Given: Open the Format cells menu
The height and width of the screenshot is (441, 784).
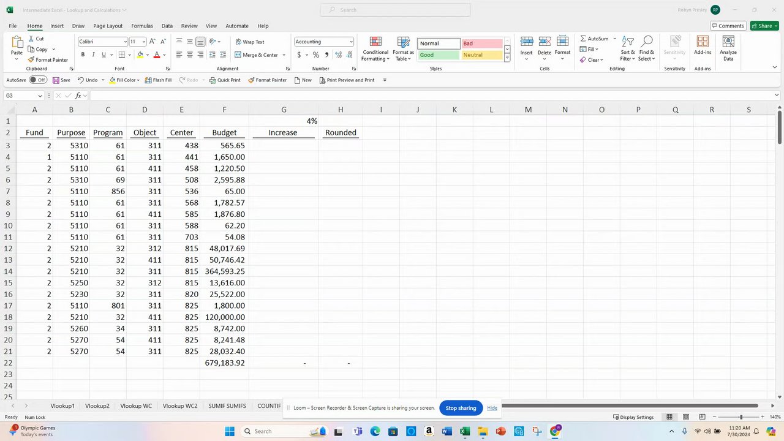Looking at the screenshot, I should [562, 48].
